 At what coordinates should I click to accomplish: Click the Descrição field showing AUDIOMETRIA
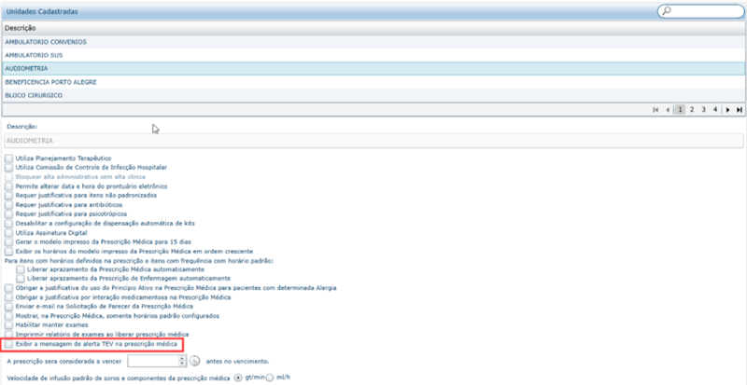pyautogui.click(x=373, y=141)
